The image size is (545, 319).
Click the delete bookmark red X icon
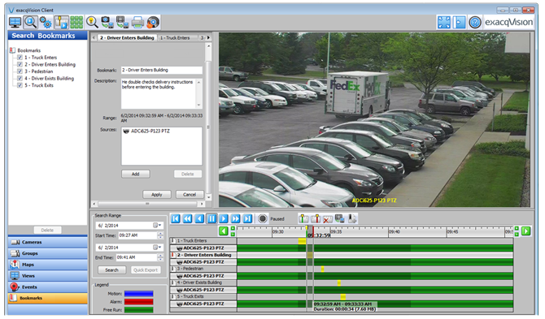tap(328, 219)
